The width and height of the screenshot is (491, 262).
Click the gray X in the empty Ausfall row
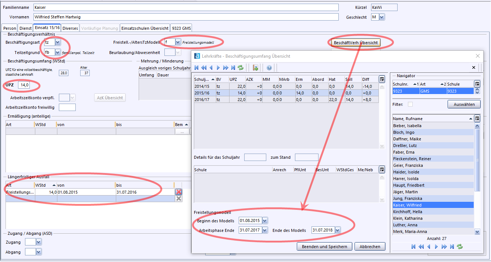tap(179, 198)
